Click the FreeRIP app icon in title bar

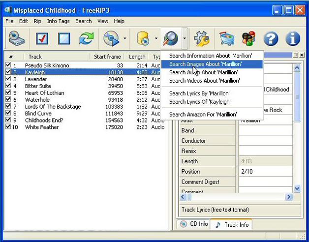pyautogui.click(x=8, y=10)
